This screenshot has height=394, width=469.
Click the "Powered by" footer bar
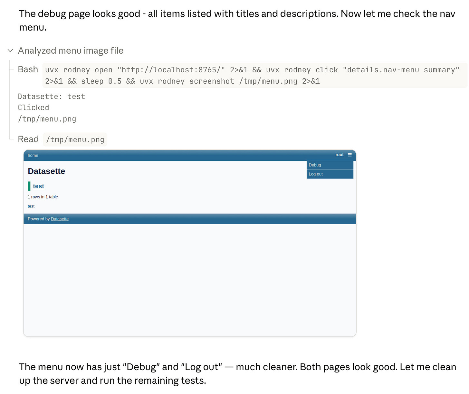click(x=39, y=219)
